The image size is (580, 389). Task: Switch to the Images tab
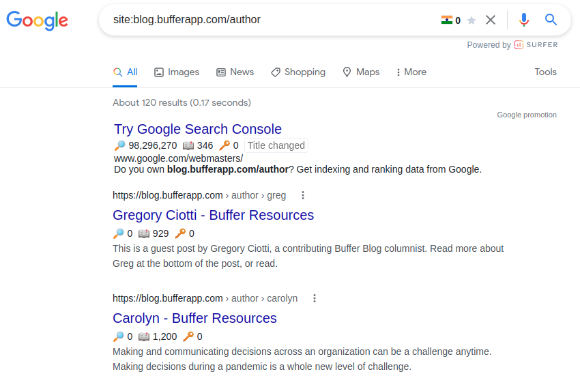click(177, 72)
